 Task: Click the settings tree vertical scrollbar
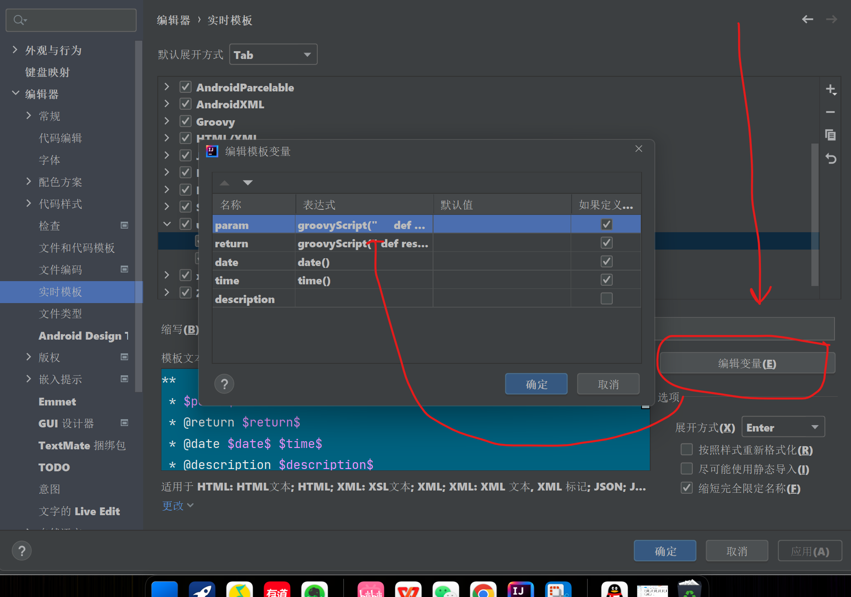pyautogui.click(x=139, y=216)
